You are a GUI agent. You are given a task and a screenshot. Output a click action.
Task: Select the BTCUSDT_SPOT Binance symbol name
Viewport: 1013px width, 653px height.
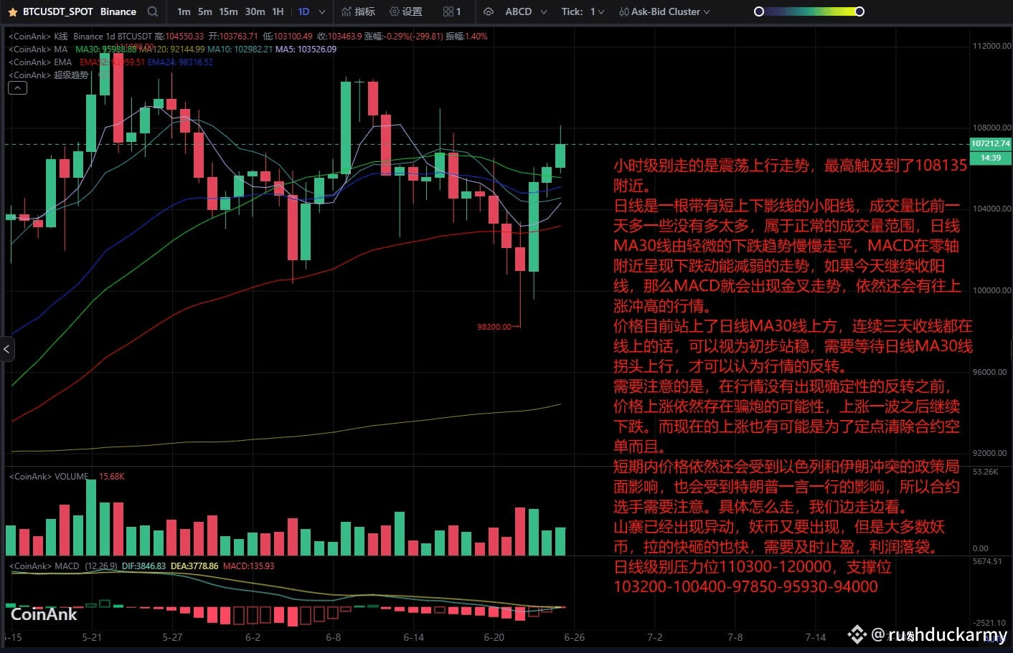point(79,11)
